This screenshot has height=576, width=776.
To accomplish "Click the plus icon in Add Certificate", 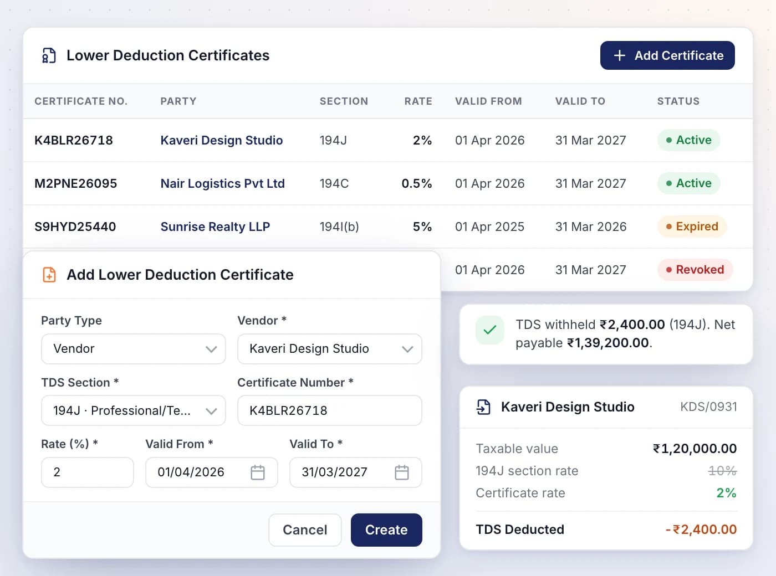I will (x=620, y=55).
